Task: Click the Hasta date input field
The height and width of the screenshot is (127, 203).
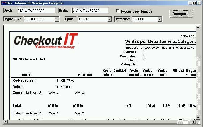Action: tap(90, 10)
